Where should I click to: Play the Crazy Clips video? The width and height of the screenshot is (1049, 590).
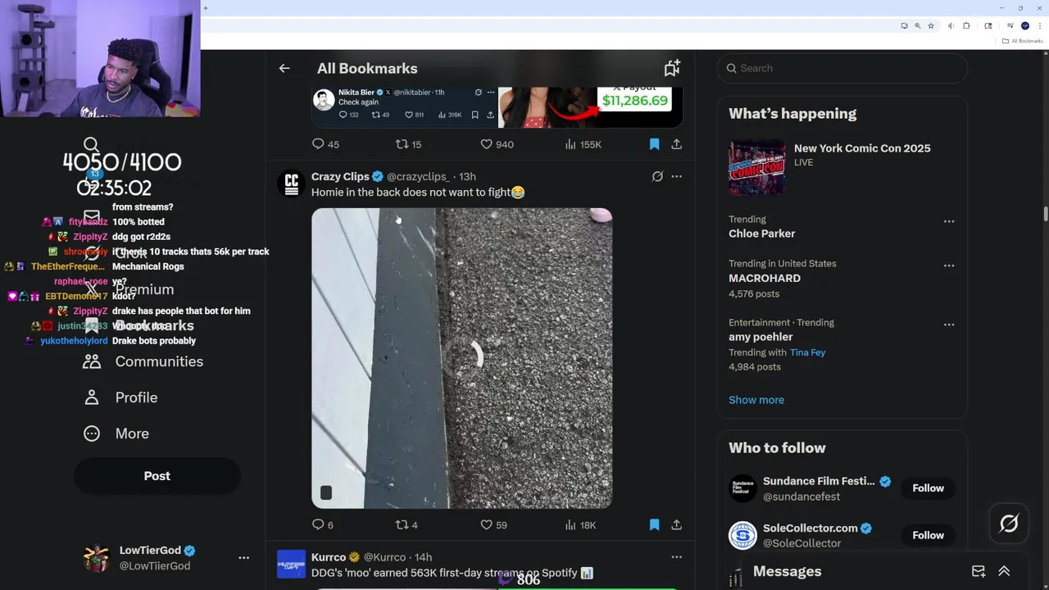(x=461, y=358)
